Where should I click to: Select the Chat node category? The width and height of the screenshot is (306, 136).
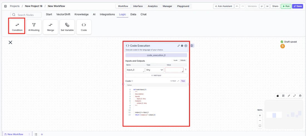(x=144, y=14)
